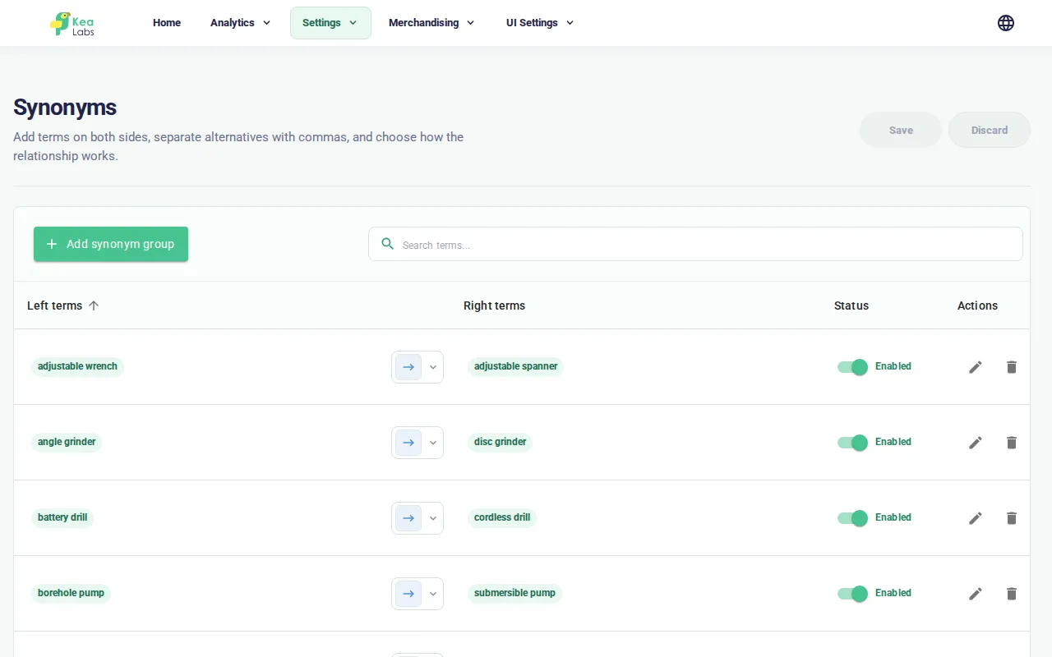1052x657 pixels.
Task: Edit the borehole pump synonym row
Action: [x=976, y=594]
